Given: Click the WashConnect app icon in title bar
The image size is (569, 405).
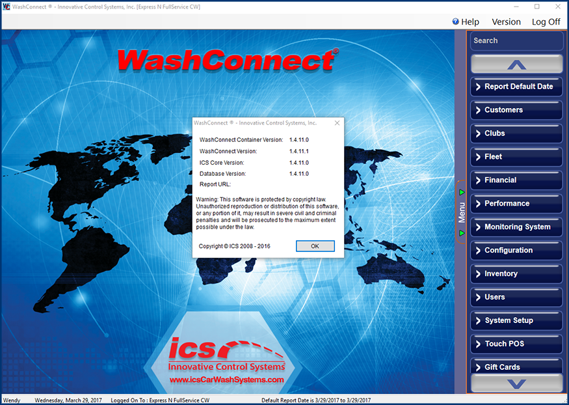Looking at the screenshot, I should pos(6,7).
